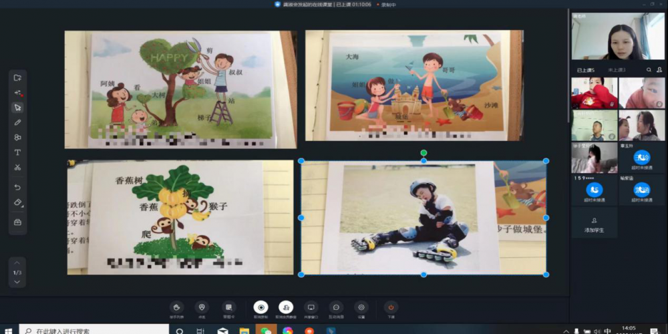This screenshot has width=668, height=334.
Task: Open the shapes tool
Action: click(x=17, y=138)
